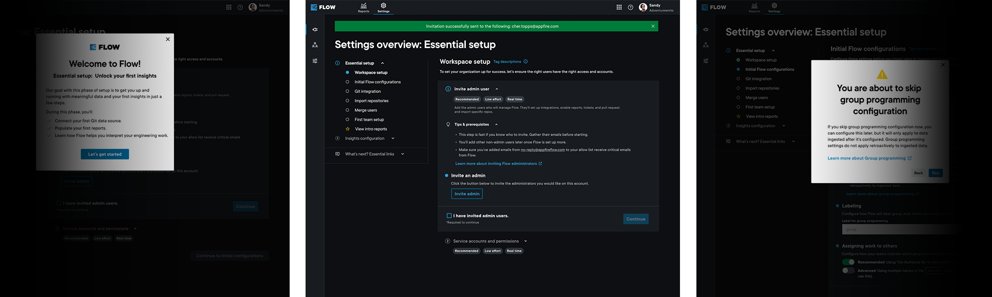Click FLOW logo in right screen
This screenshot has width=992, height=297.
[x=714, y=7]
